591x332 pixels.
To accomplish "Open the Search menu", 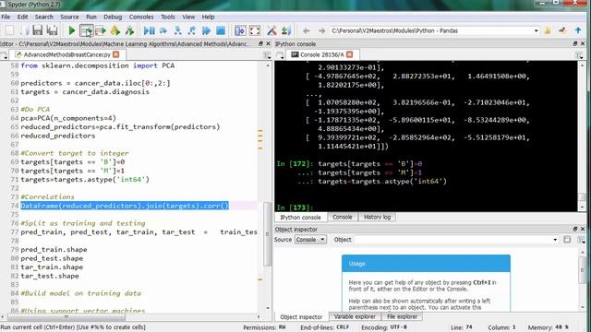I will [x=43, y=17].
